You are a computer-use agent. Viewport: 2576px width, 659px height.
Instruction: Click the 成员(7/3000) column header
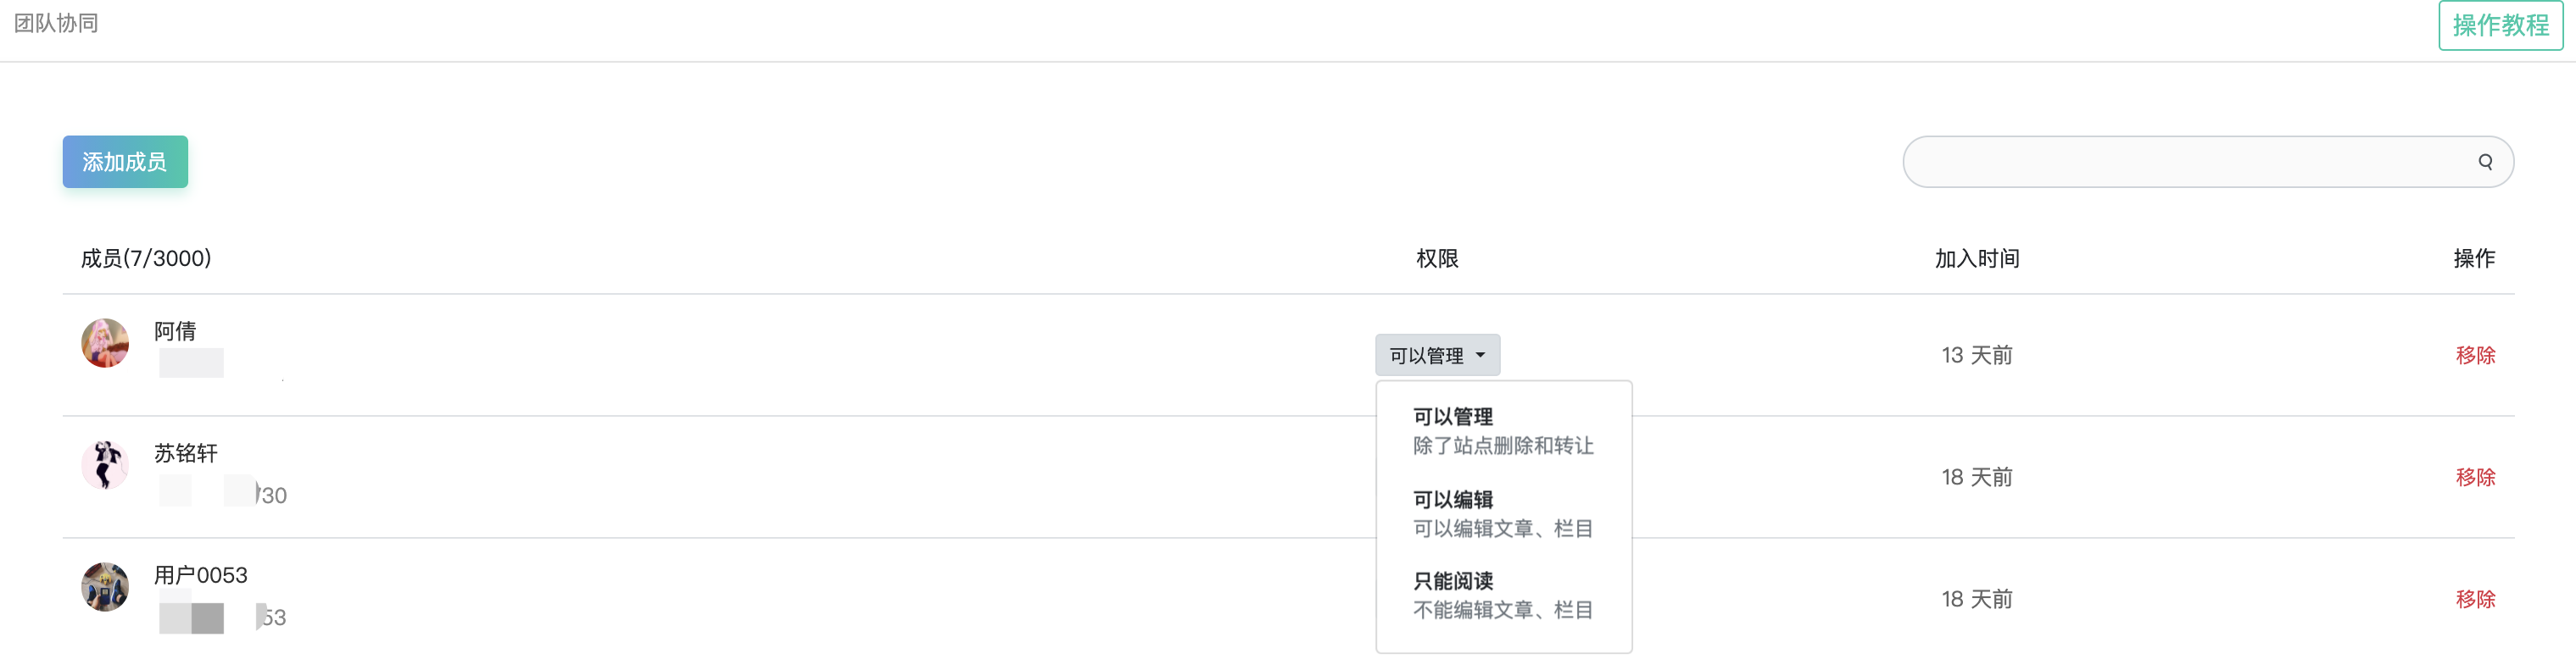pos(146,258)
